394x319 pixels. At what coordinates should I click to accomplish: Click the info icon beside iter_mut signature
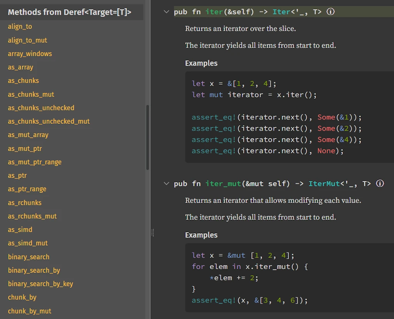pyautogui.click(x=380, y=183)
